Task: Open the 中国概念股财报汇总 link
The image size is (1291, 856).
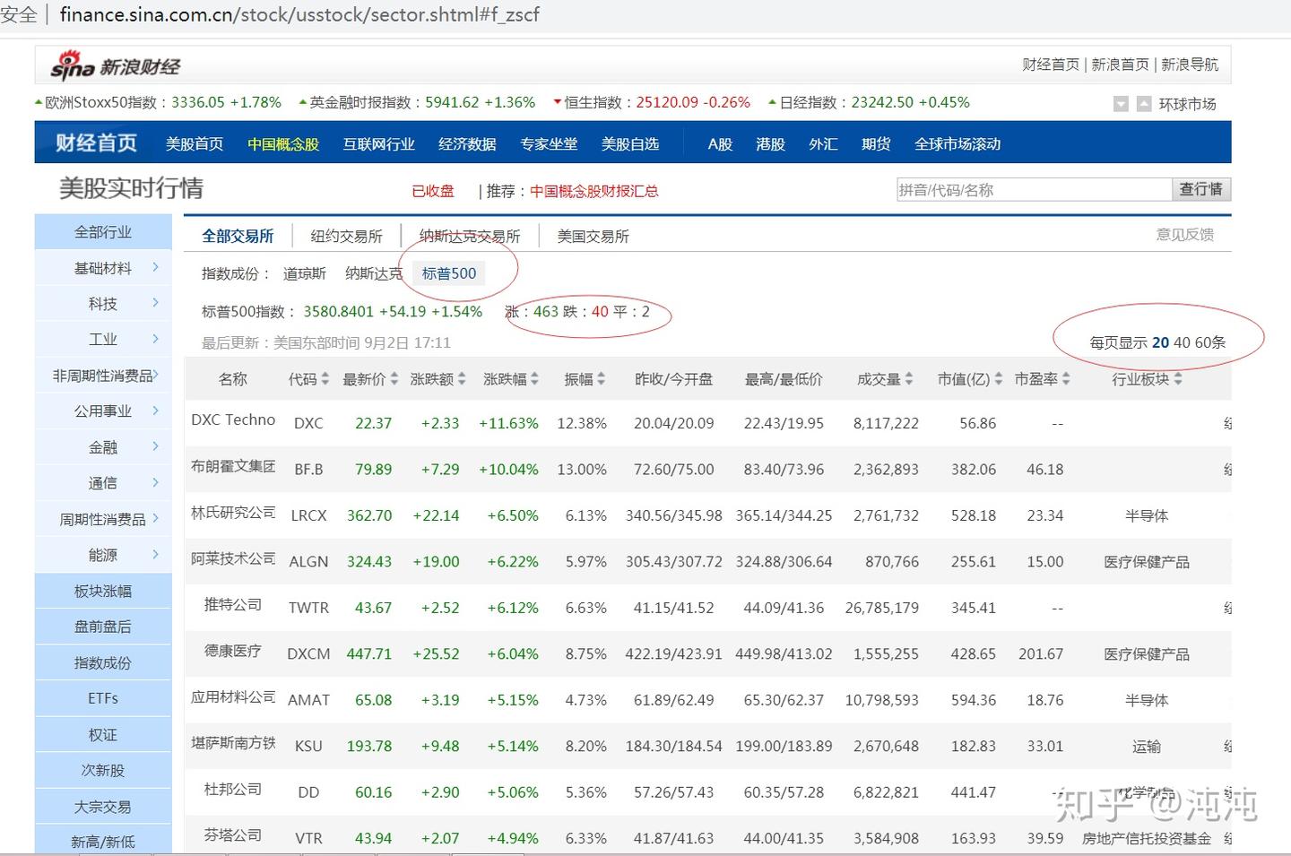Action: click(x=594, y=191)
